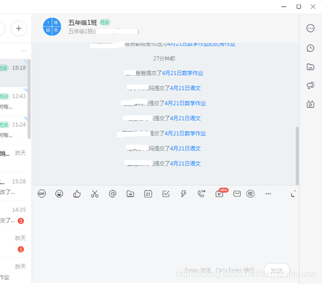Open the conversation timestamped 12:43

point(14,102)
